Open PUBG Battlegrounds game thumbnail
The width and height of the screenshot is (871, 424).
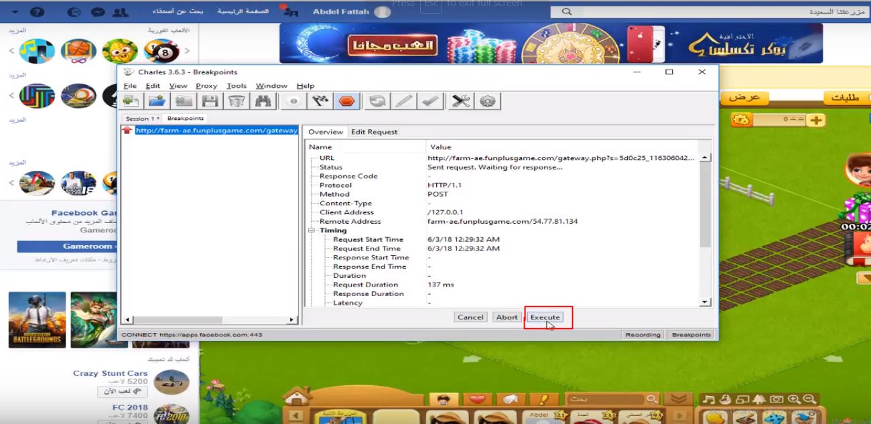pyautogui.click(x=37, y=320)
